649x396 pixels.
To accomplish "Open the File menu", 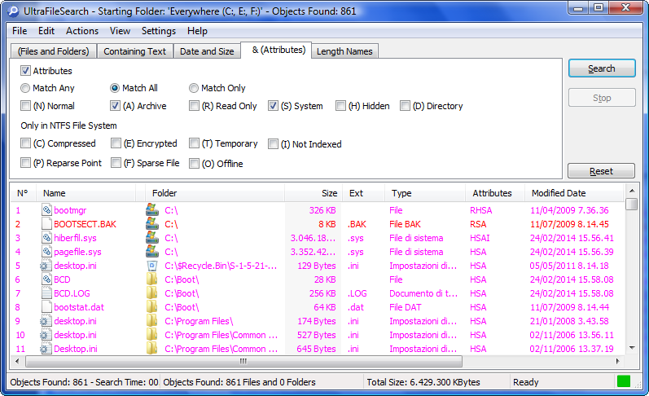I will 20,31.
